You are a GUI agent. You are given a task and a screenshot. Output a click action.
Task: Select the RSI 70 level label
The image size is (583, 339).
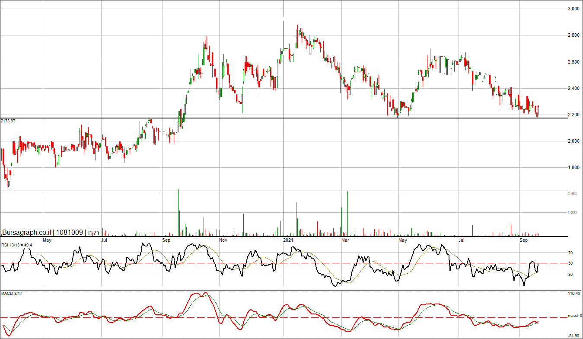570,253
